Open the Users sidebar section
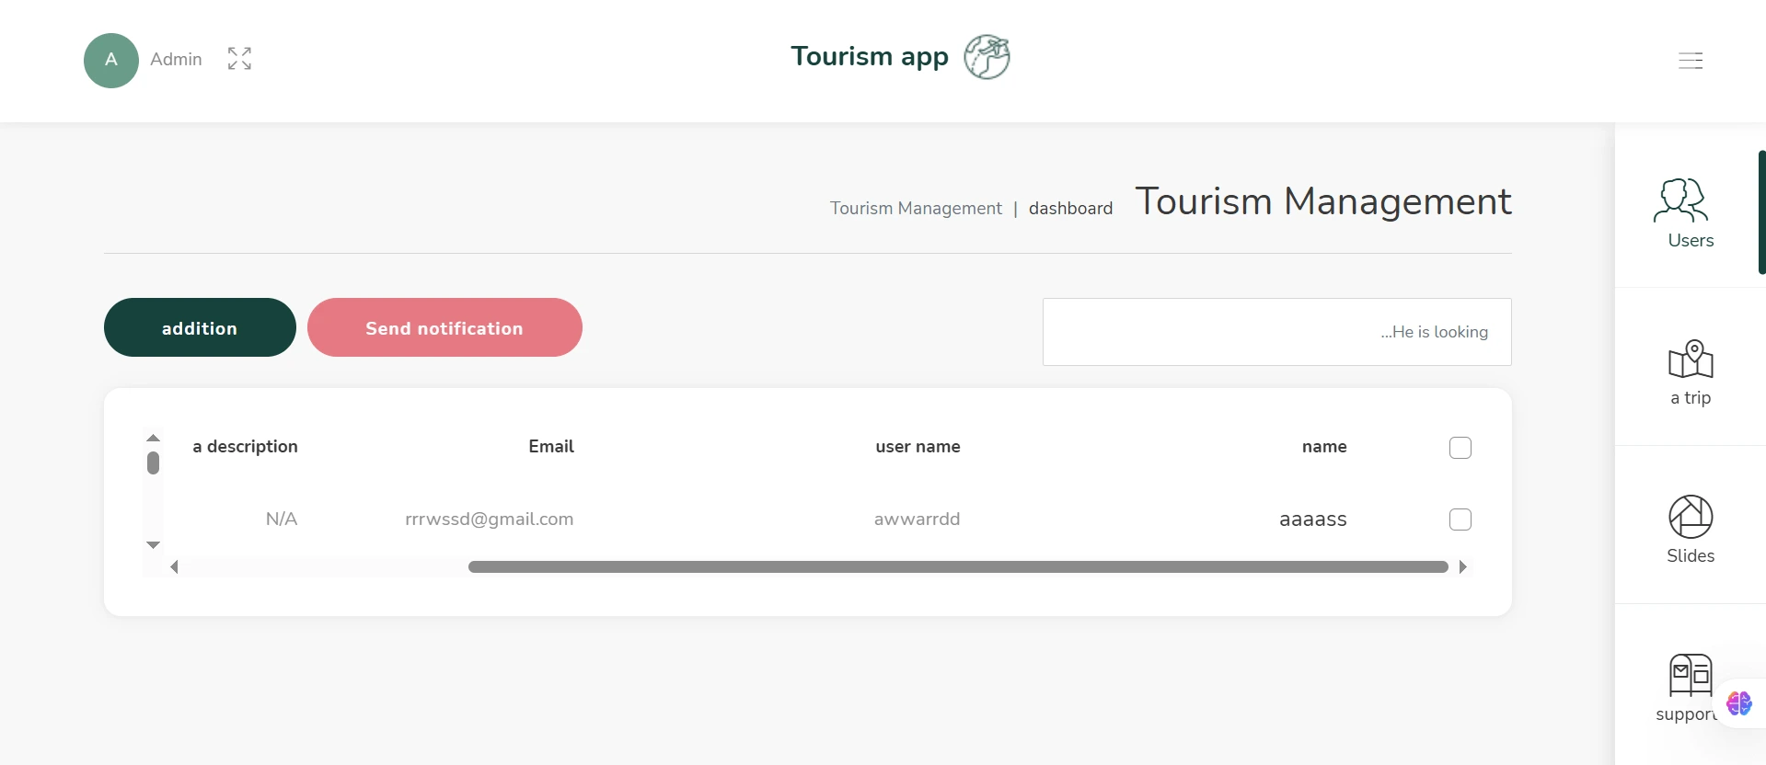Screen dimensions: 1766x765 pyautogui.click(x=1691, y=213)
